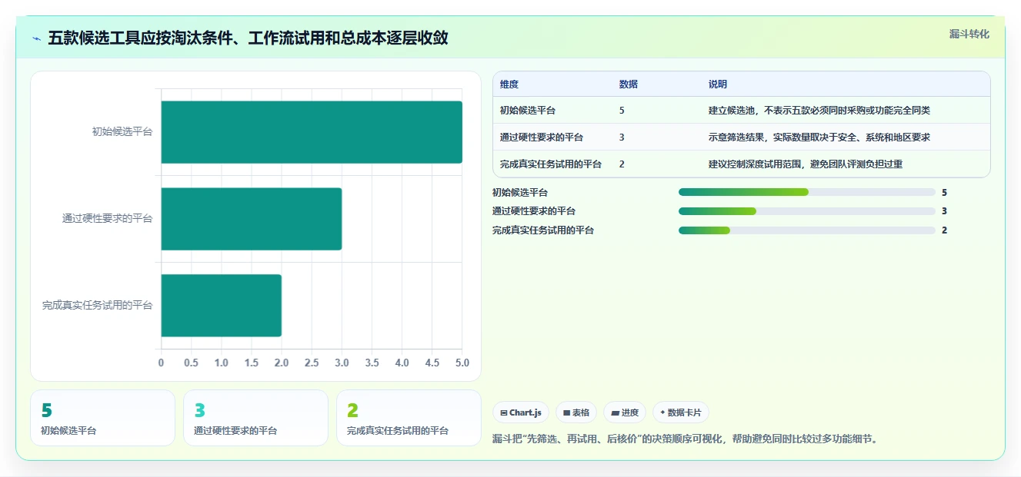Open the stat card showing 5
The height and width of the screenshot is (477, 1021).
coord(103,418)
